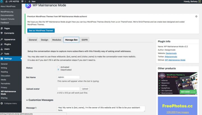
Task: Click the Upload avatar button
Action: click(85, 89)
